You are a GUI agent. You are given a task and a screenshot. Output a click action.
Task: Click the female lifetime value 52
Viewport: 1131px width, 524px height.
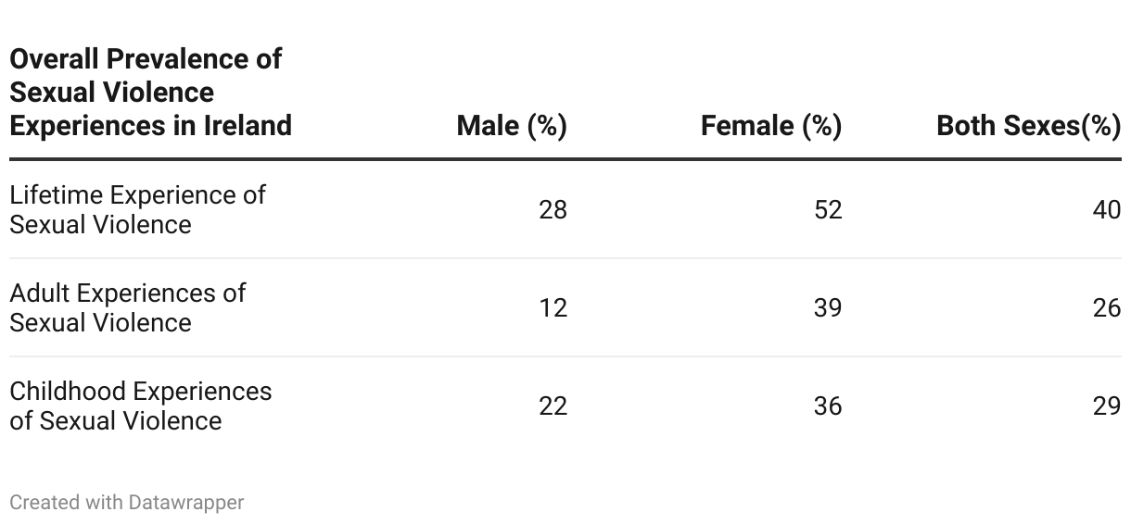click(828, 210)
